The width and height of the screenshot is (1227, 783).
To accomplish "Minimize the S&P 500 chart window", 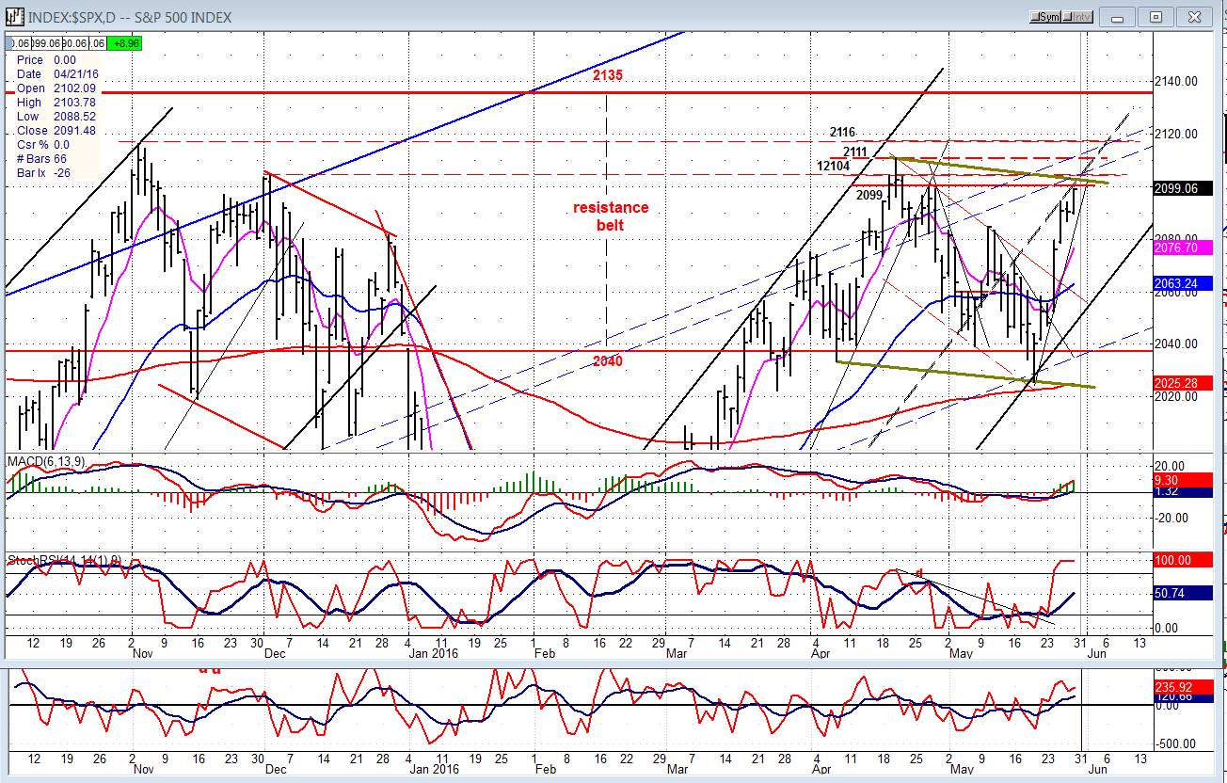I will pos(1119,16).
